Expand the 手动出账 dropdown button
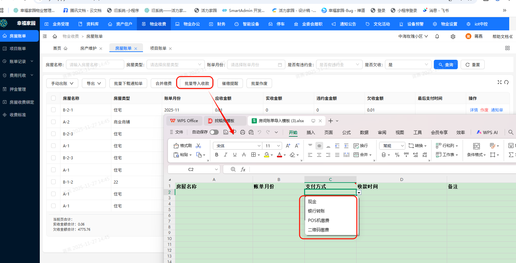Viewport: 516px width, 263px height. pyautogui.click(x=62, y=83)
